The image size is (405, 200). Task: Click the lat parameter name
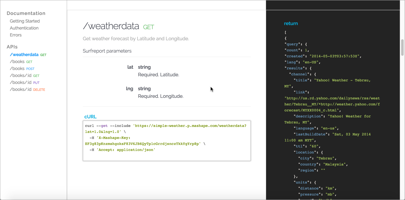(x=130, y=67)
